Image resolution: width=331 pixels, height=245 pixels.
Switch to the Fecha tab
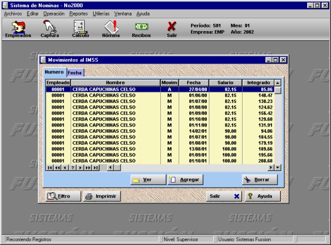75,73
